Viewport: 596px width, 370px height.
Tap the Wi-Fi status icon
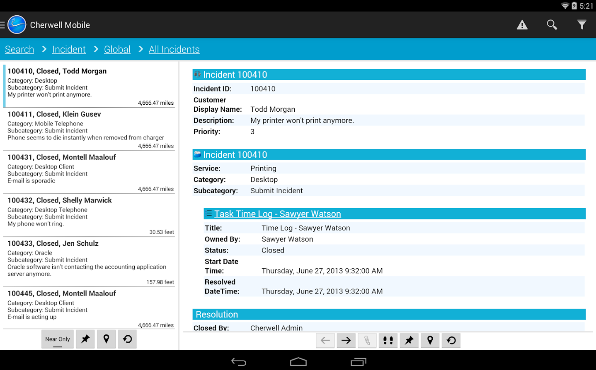pyautogui.click(x=565, y=6)
